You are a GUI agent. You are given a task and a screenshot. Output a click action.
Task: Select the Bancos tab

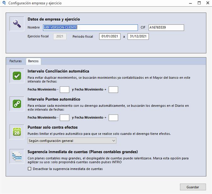tap(33, 61)
